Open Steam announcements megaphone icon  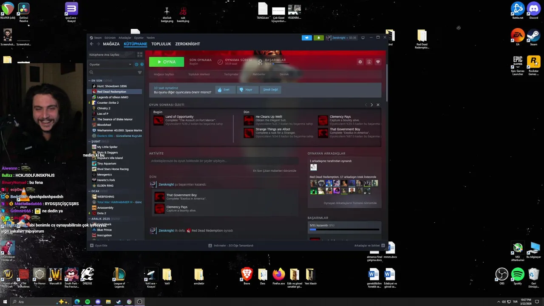[x=307, y=37]
